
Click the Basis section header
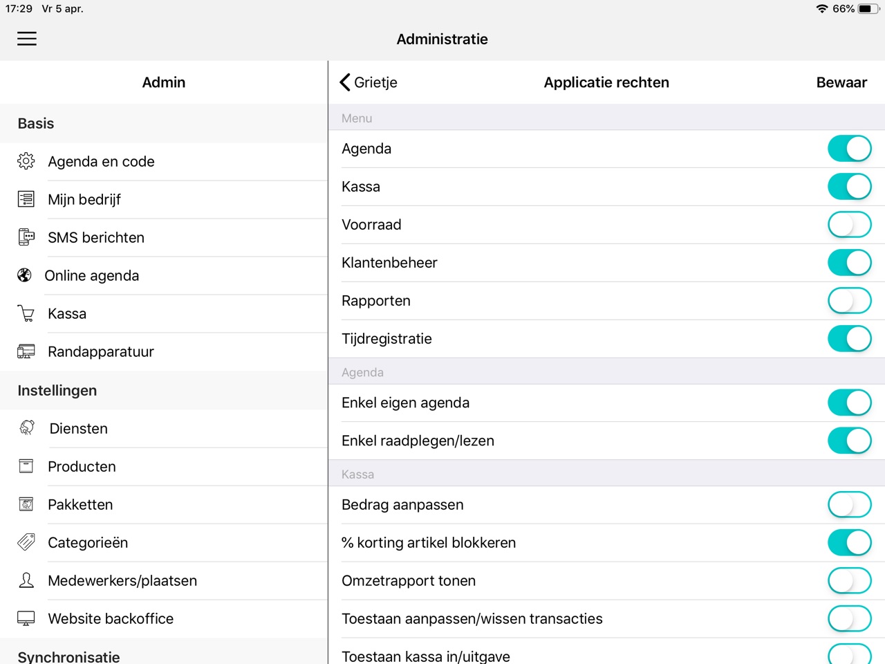tap(36, 123)
